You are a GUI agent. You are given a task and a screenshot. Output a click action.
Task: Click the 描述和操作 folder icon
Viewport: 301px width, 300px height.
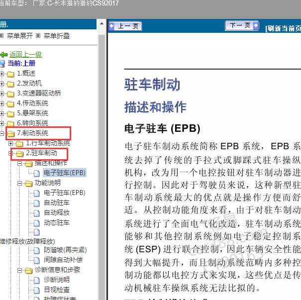[28, 164]
